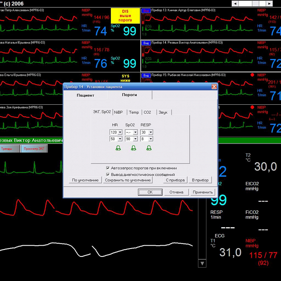Switch to the Пациент tab

click(86, 95)
